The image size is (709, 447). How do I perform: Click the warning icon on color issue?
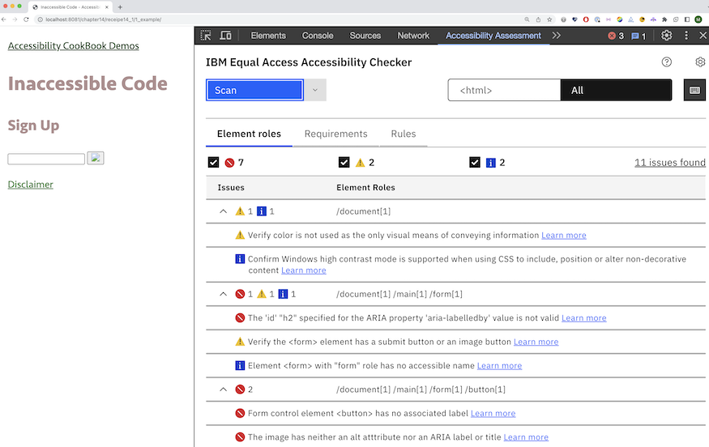240,235
